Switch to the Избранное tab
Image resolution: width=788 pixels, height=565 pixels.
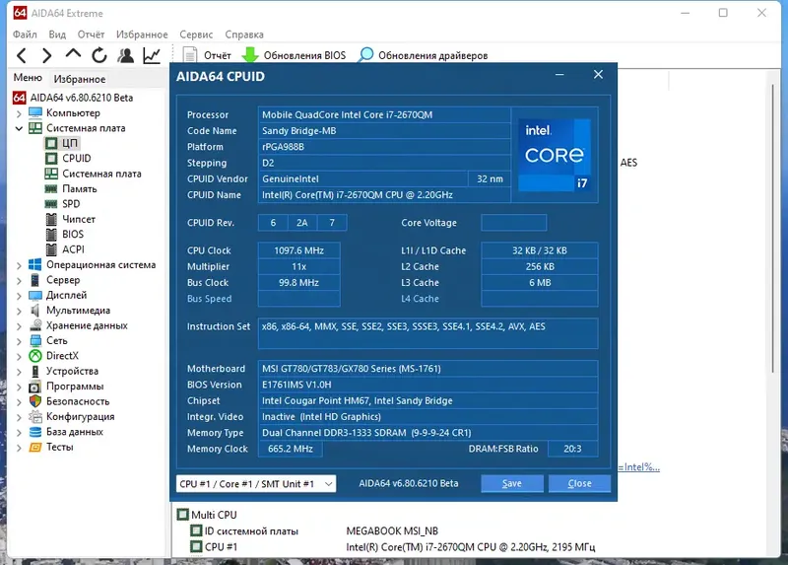[80, 79]
